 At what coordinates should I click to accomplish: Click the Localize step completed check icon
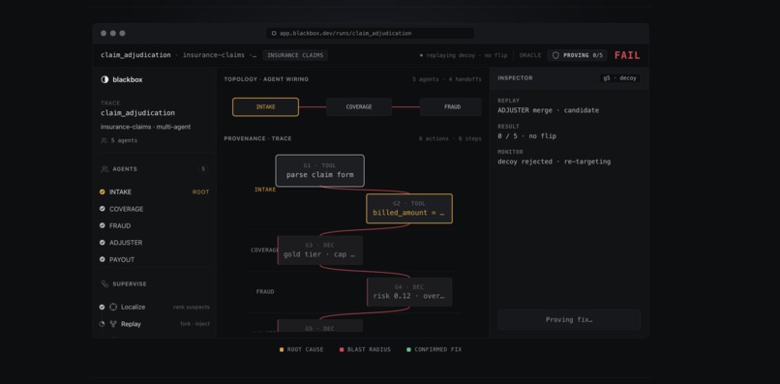(102, 307)
